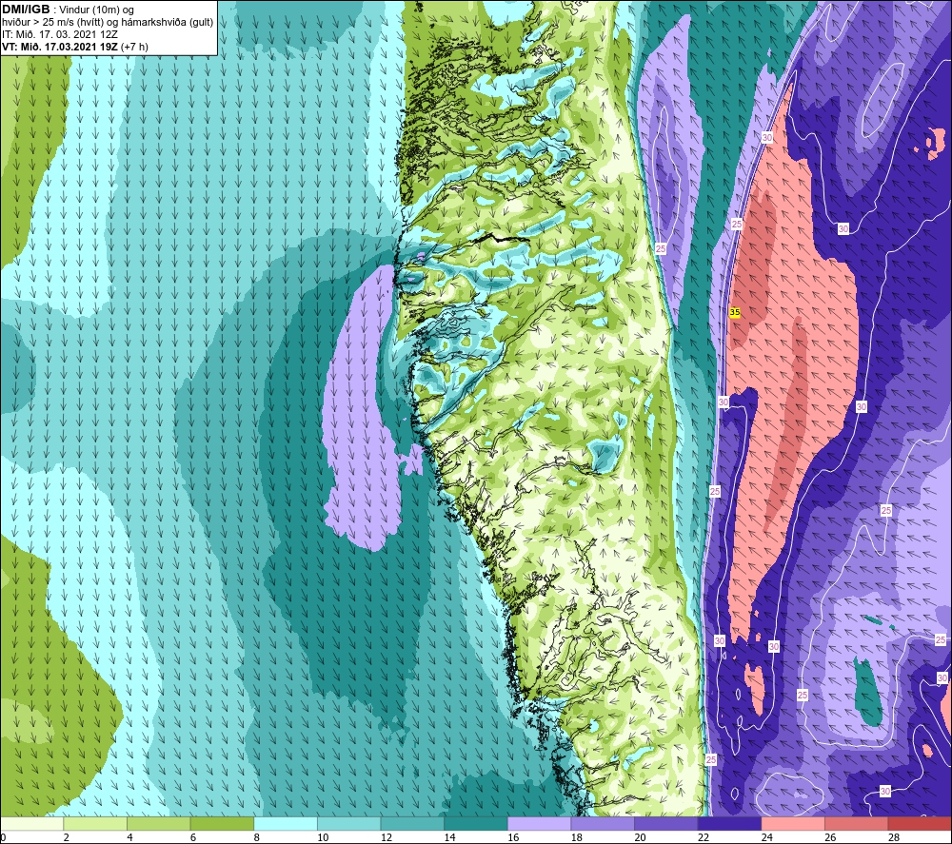
Task: Pick the salmon pink 24–26 m/s swatch
Action: [793, 824]
